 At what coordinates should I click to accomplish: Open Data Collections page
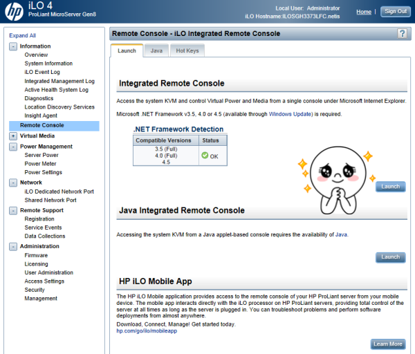45,236
